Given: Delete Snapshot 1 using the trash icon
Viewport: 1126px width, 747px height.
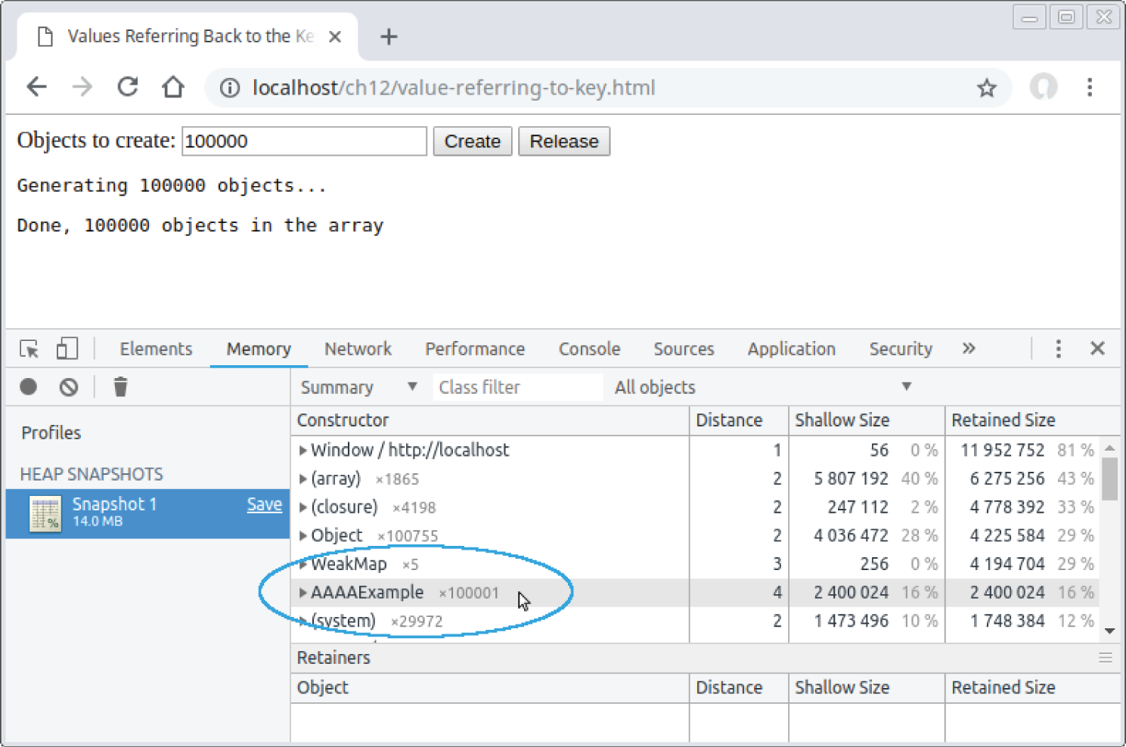Looking at the screenshot, I should [x=120, y=386].
